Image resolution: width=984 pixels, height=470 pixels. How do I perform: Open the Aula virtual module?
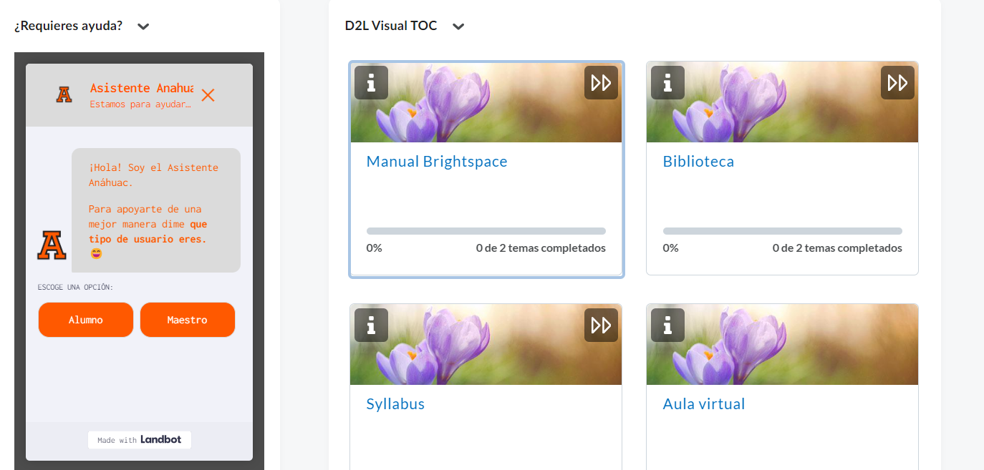[704, 404]
